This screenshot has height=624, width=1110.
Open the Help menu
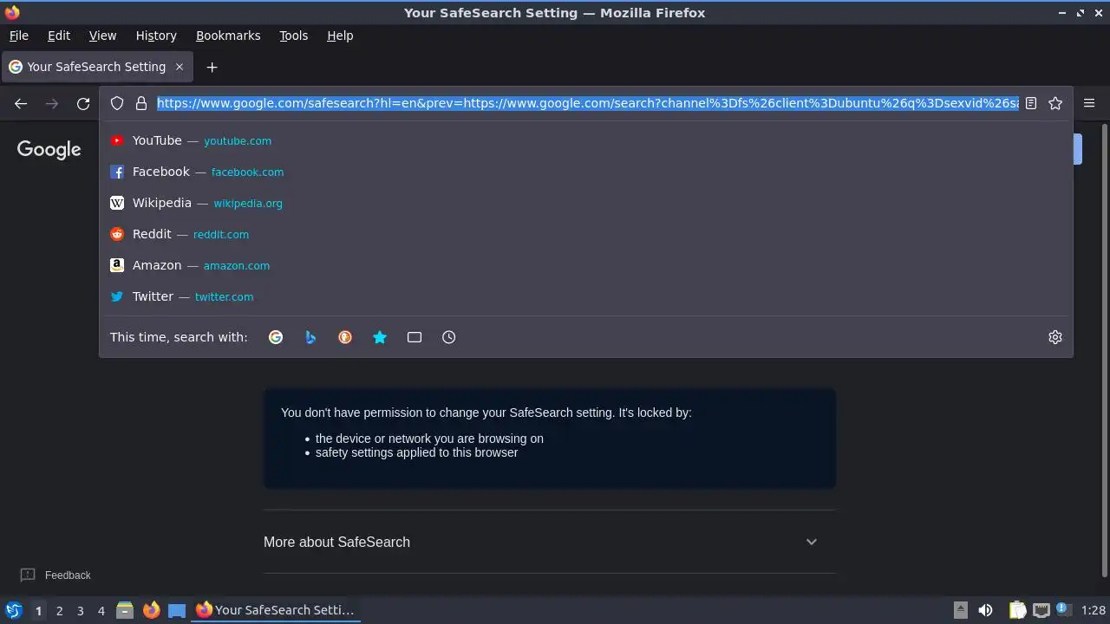[x=340, y=36]
